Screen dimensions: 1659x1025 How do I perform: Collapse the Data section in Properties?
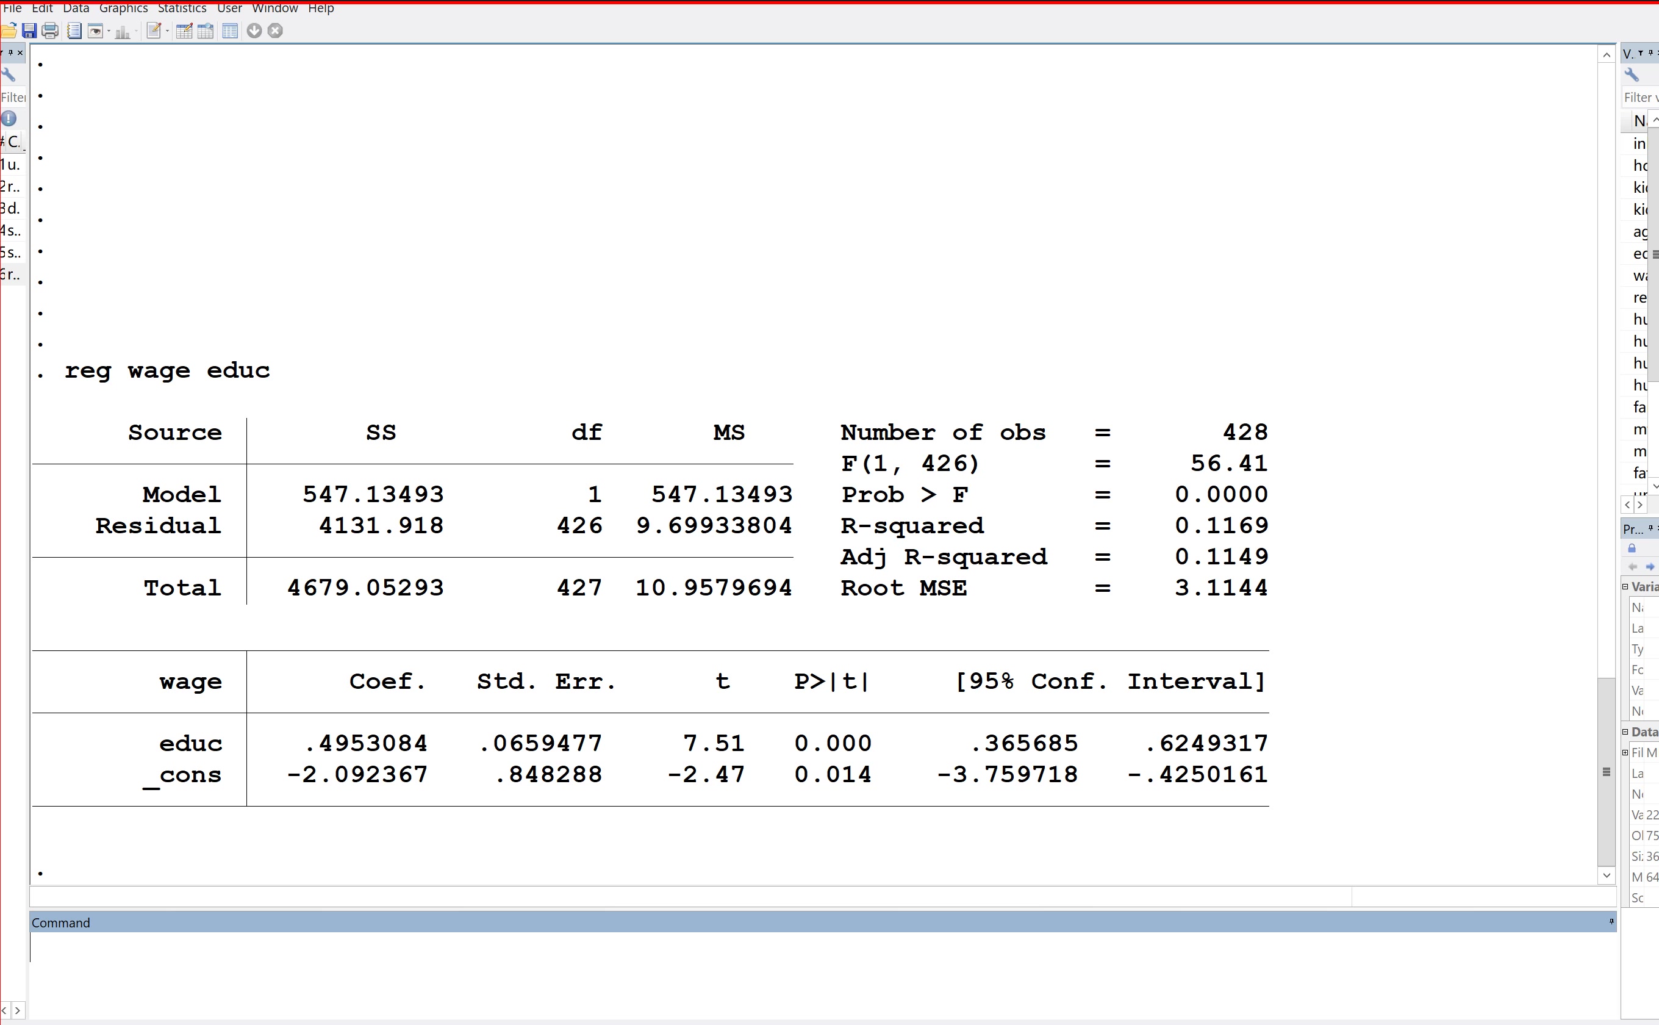point(1625,732)
